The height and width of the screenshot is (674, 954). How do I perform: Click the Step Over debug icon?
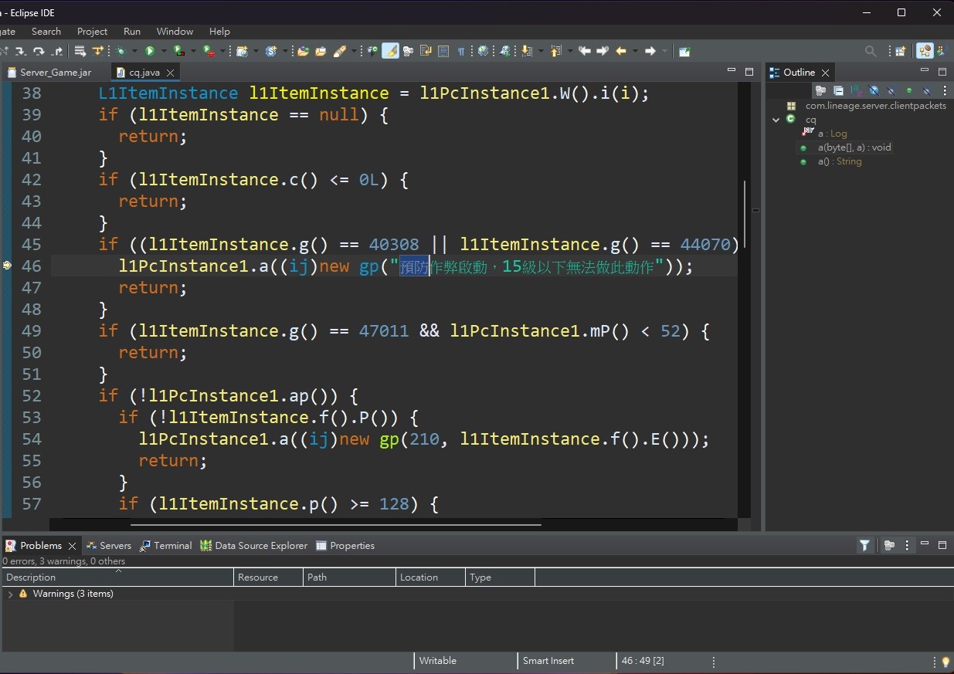[39, 51]
